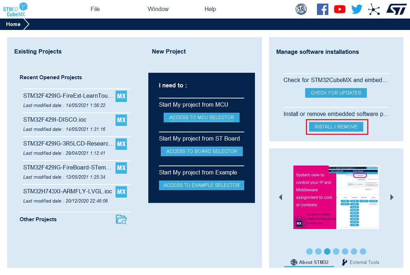The image size is (410, 275).
Task: Open the Facebook icon link
Action: click(x=322, y=9)
